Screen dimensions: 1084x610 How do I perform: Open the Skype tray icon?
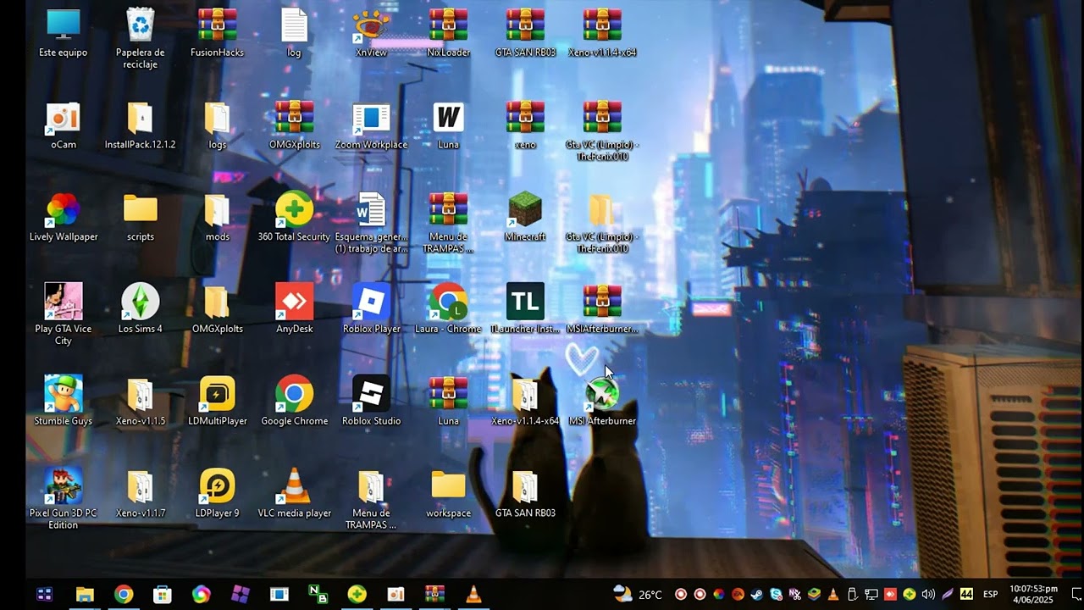[776, 595]
